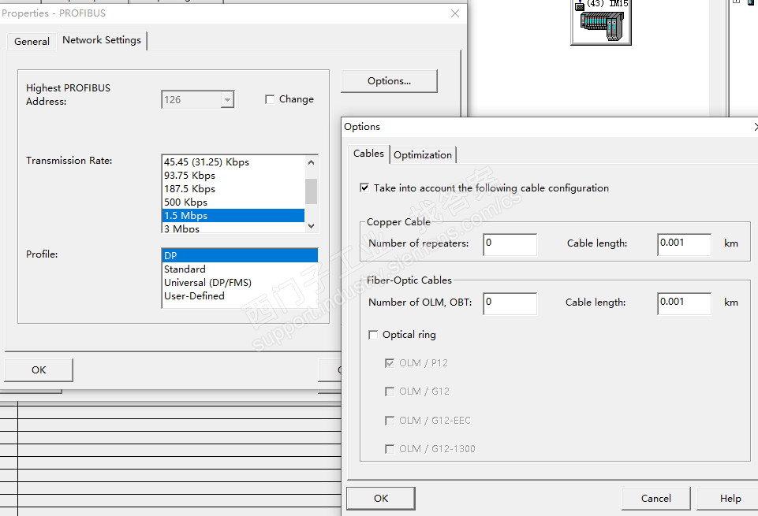The image size is (758, 516).
Task: Select 187.5 Kbps transmission rate
Action: tap(233, 189)
